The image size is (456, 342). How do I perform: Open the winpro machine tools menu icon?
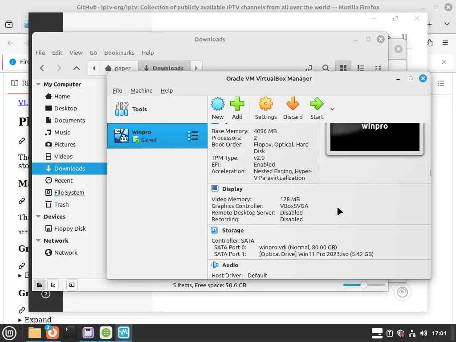point(193,136)
